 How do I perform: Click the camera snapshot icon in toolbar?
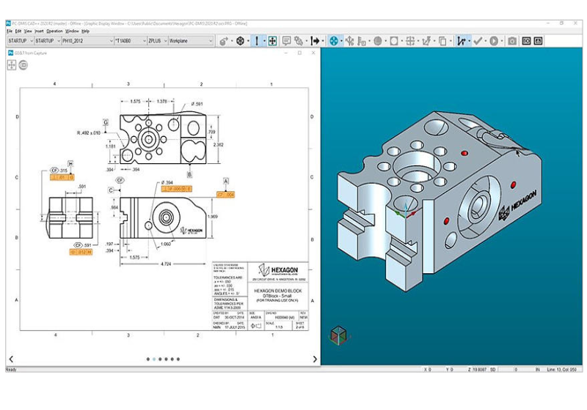512,41
